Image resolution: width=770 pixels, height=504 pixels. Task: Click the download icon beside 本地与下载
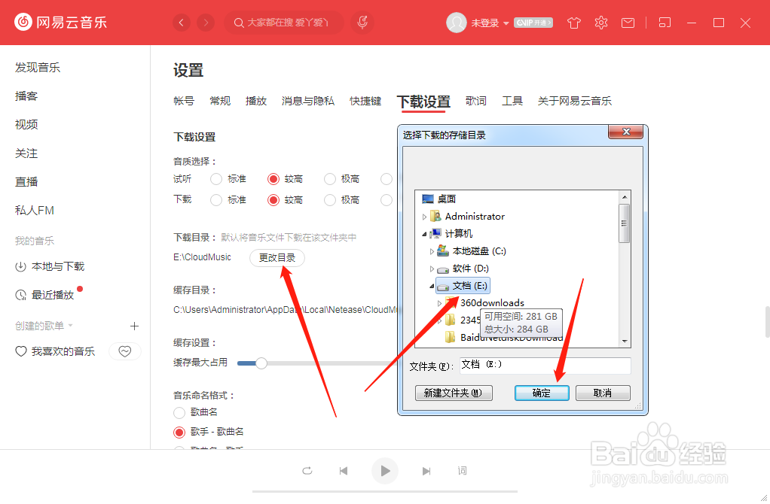click(20, 267)
